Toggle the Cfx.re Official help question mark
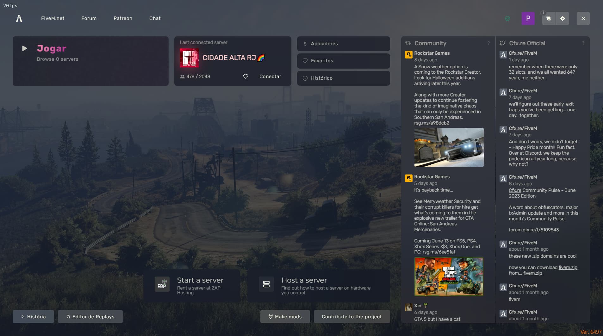603x336 pixels. tap(584, 43)
